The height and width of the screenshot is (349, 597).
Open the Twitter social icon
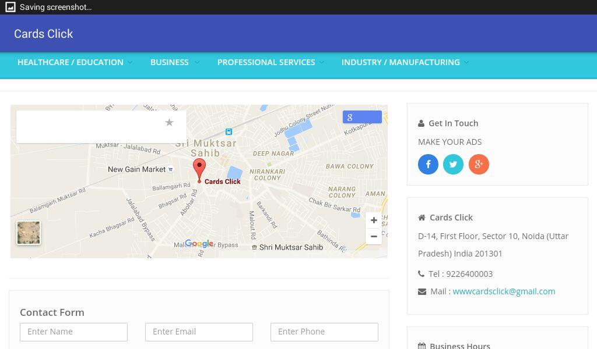453,164
